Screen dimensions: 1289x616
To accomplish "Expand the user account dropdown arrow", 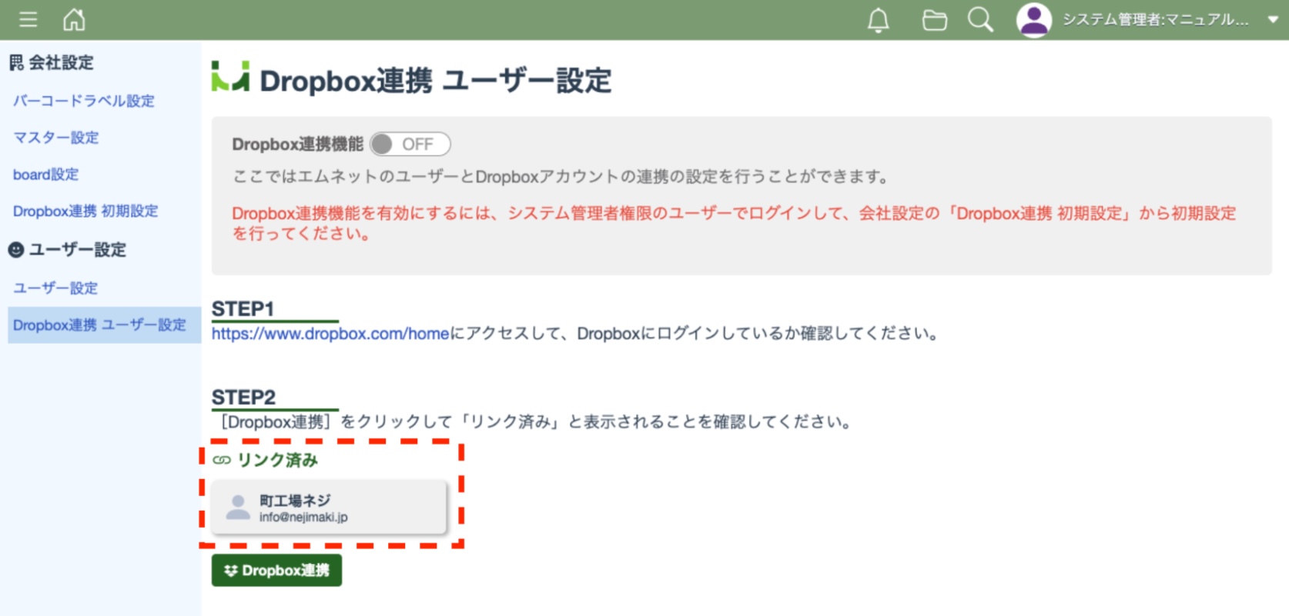I will pyautogui.click(x=1272, y=20).
